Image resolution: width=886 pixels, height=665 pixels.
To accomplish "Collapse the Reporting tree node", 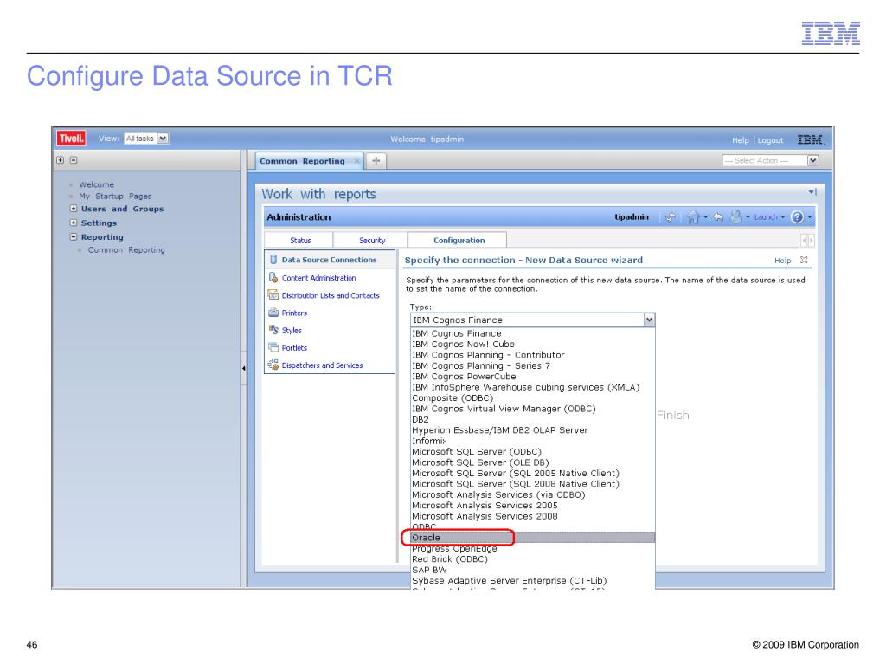I will coord(74,236).
